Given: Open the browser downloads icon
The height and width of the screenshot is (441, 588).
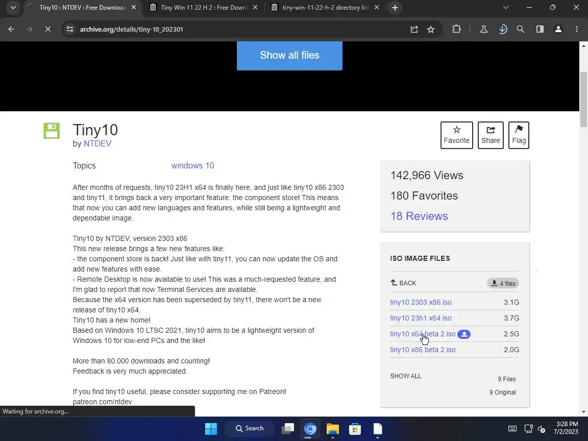Looking at the screenshot, I should pyautogui.click(x=502, y=29).
